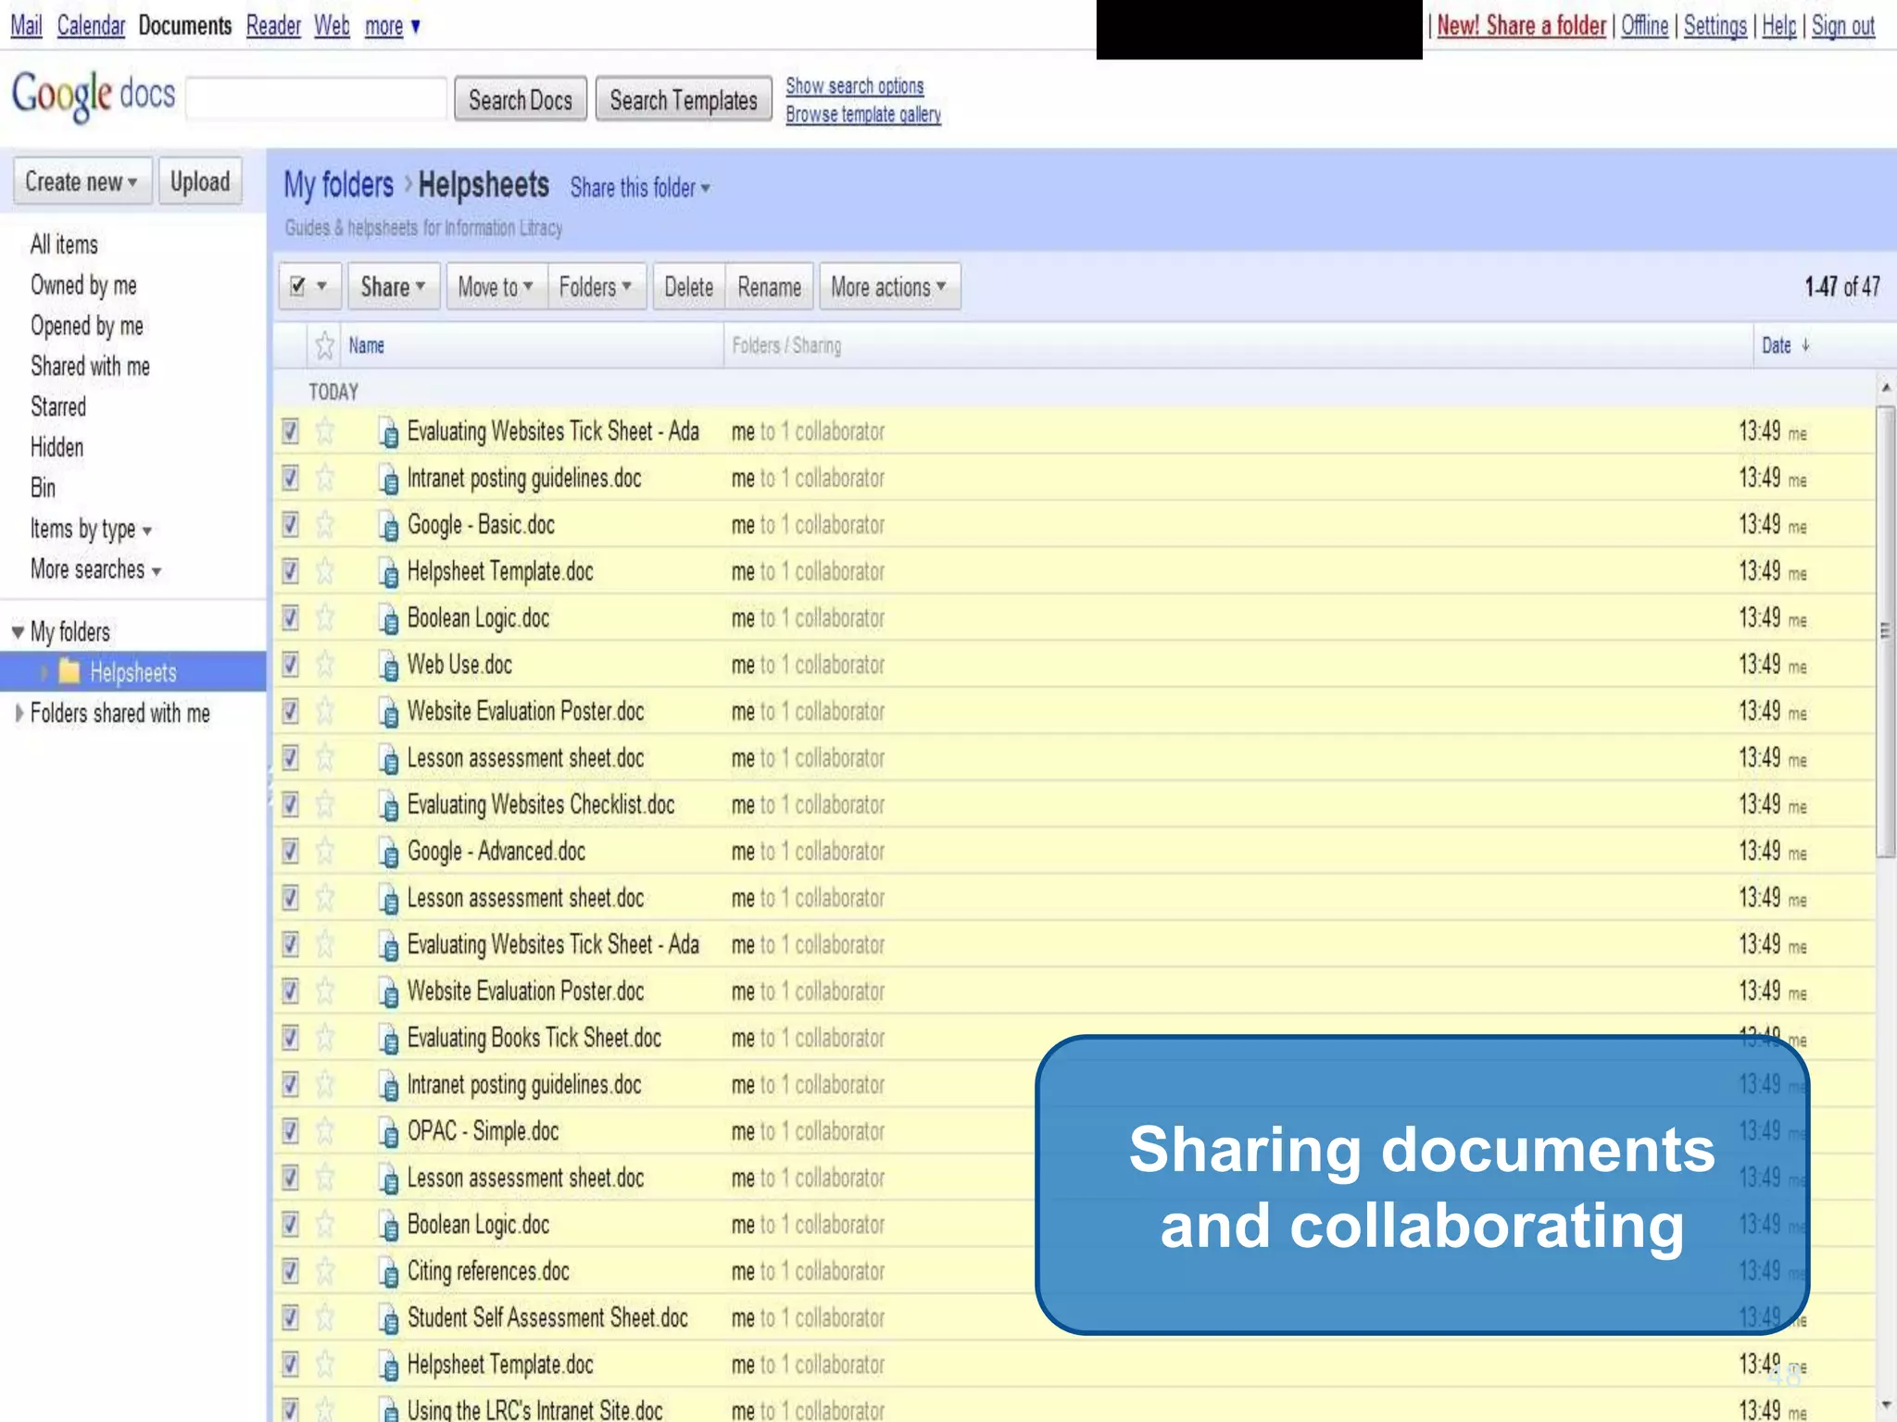Open document icon for Web Use.doc

point(389,666)
